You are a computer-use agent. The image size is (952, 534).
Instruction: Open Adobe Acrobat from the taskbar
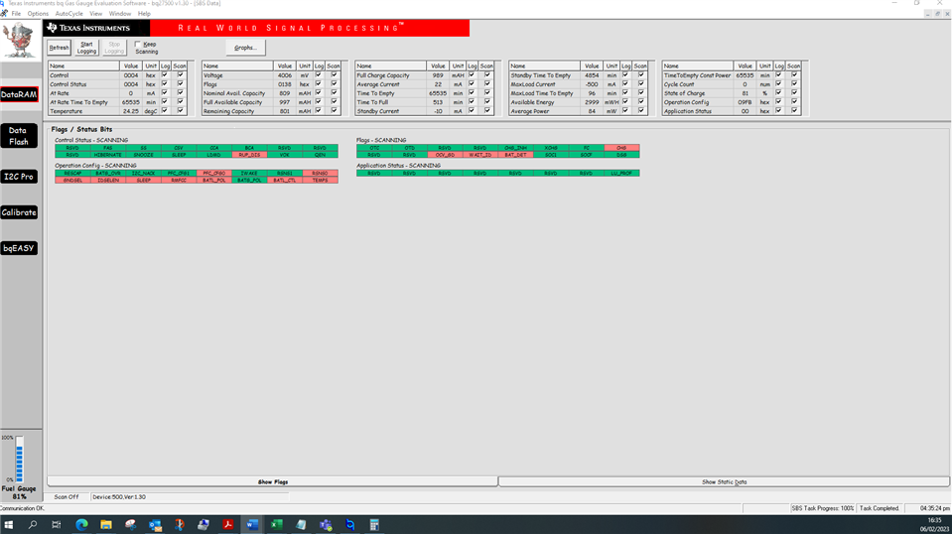(x=227, y=524)
